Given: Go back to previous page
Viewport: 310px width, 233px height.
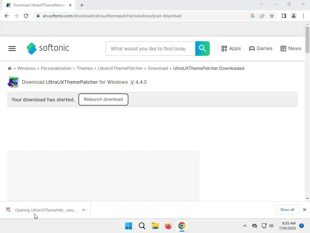Looking at the screenshot, I should [x=7, y=16].
